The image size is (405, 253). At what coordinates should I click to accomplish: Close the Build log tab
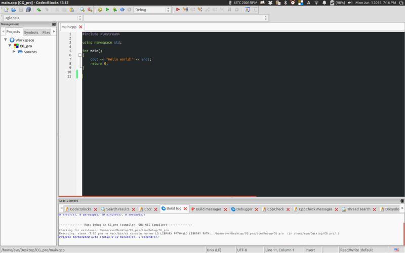185,208
